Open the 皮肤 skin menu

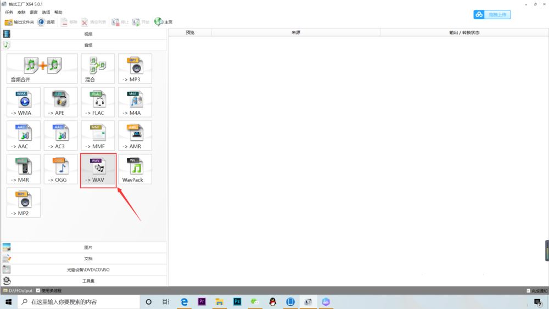[21, 12]
